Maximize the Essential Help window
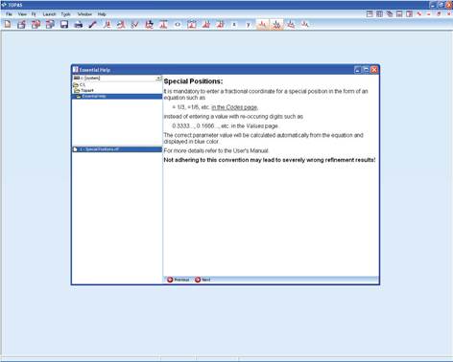The width and height of the screenshot is (453, 362). tap(366, 70)
